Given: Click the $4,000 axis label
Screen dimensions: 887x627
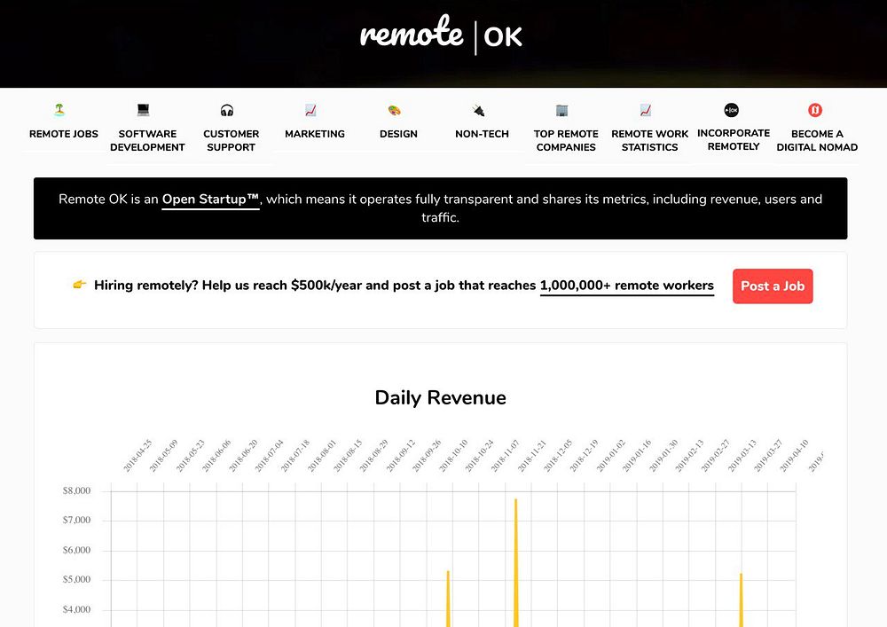Looking at the screenshot, I should click(x=76, y=609).
